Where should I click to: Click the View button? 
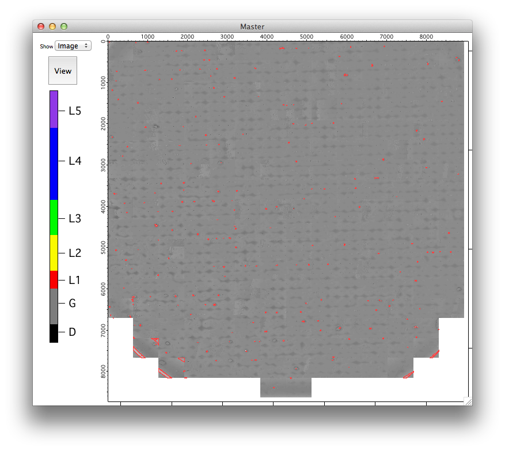click(x=63, y=70)
